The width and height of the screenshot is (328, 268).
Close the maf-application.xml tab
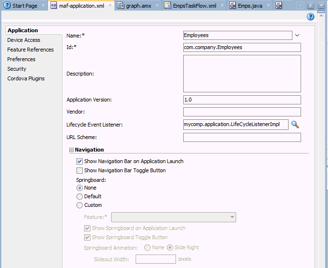110,5
